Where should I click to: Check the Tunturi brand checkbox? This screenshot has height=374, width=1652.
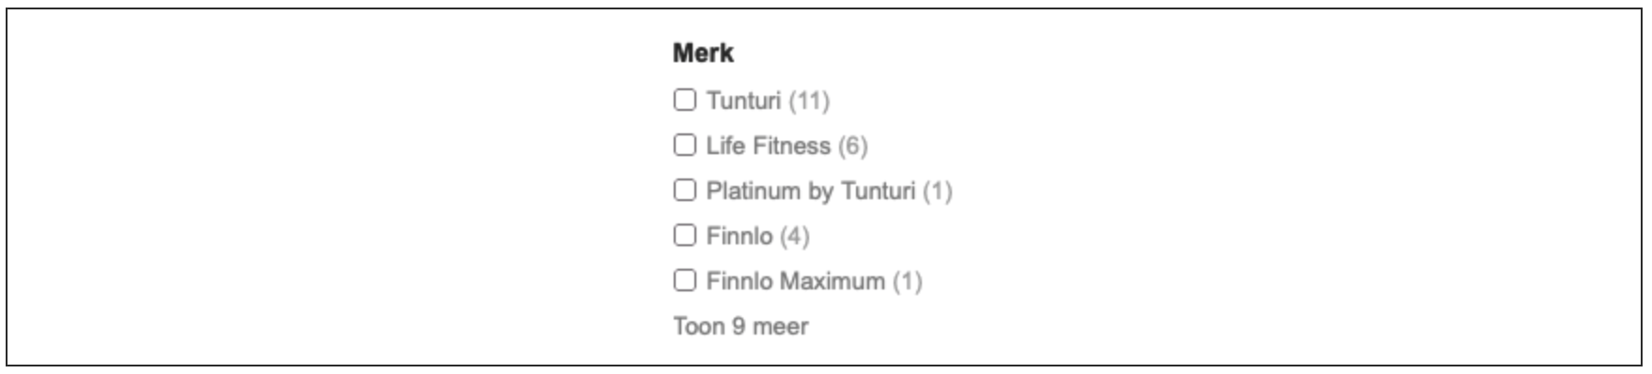point(685,100)
